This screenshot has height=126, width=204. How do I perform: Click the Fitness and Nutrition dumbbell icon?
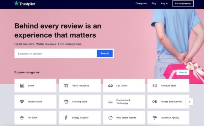point(155,102)
